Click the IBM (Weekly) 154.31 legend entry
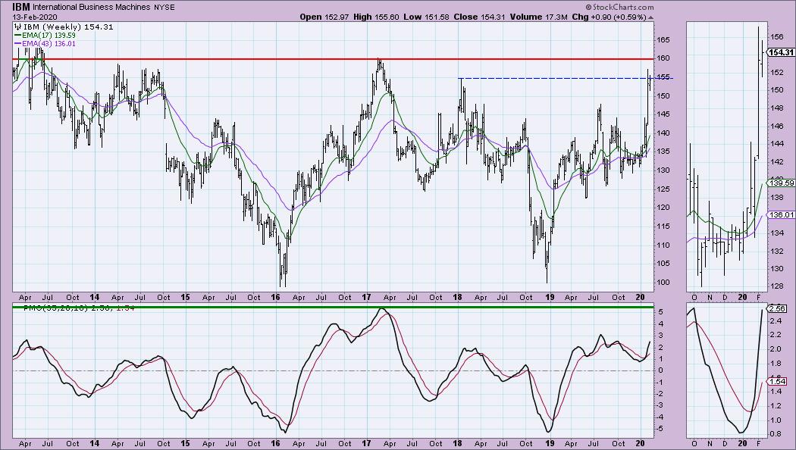The height and width of the screenshot is (450, 796). click(68, 27)
